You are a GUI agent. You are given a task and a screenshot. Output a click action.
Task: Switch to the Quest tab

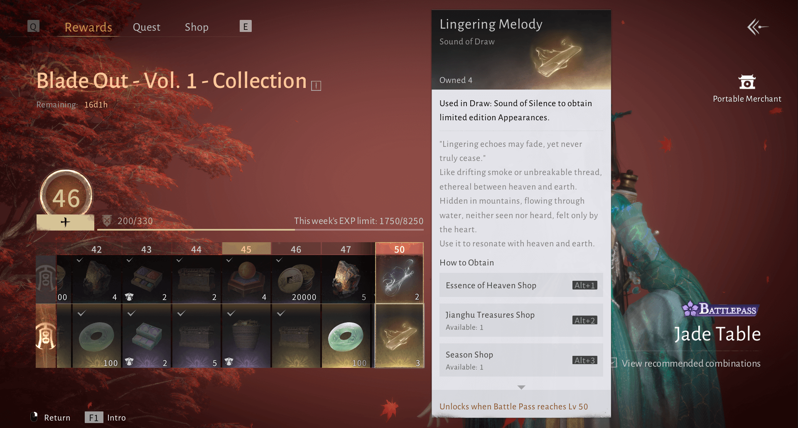click(146, 27)
